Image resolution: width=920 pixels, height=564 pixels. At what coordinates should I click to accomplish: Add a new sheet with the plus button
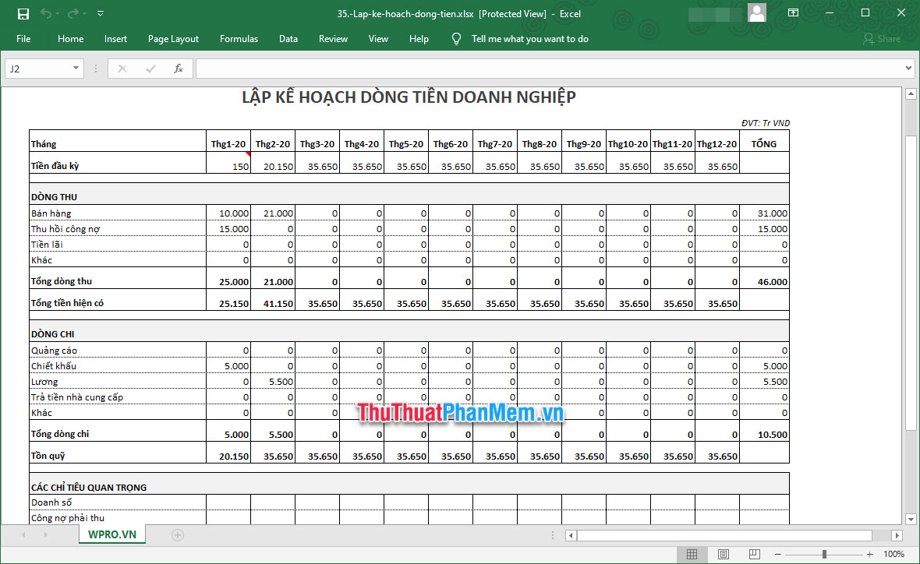pyautogui.click(x=177, y=535)
